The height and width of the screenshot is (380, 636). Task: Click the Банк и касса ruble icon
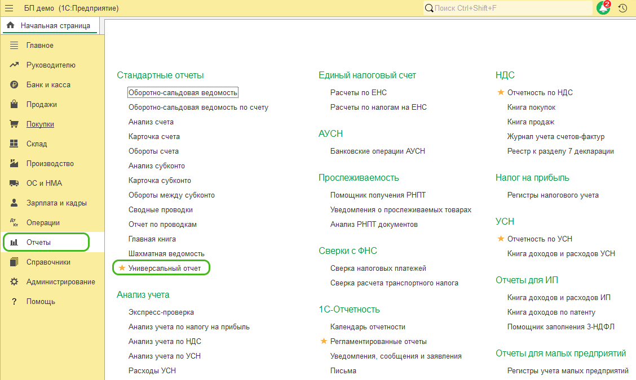click(x=14, y=84)
